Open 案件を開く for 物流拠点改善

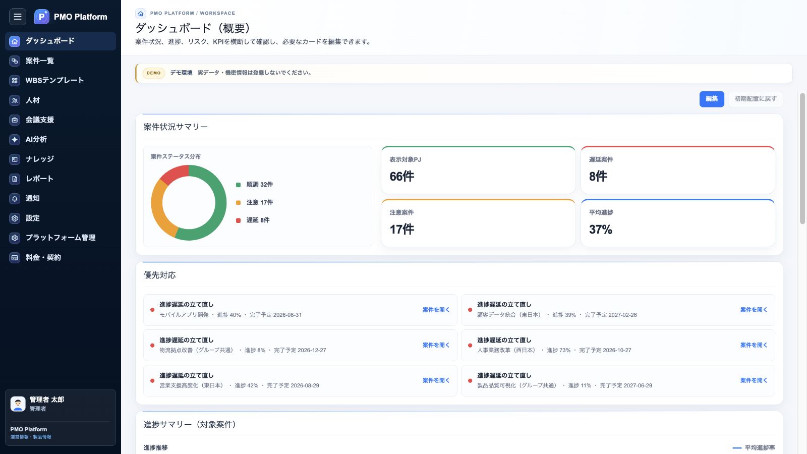(436, 345)
